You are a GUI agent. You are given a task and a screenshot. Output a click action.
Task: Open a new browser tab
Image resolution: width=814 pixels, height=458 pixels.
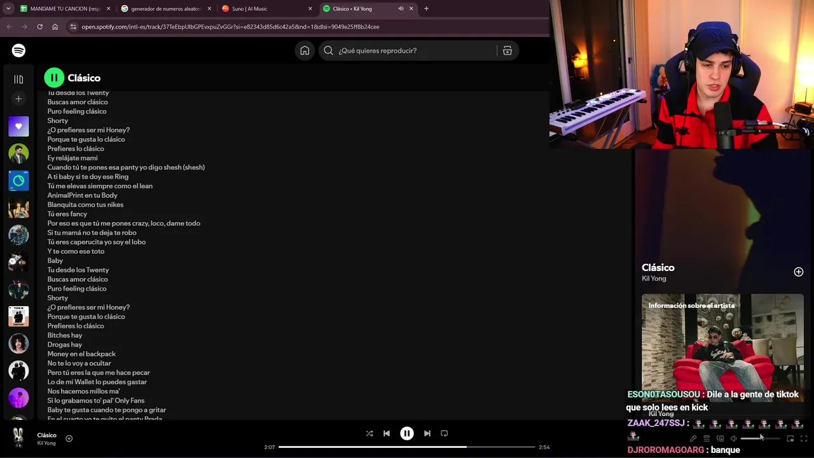point(426,9)
